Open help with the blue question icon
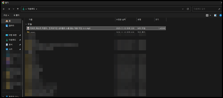The width and height of the screenshot is (223, 98). 221,15
